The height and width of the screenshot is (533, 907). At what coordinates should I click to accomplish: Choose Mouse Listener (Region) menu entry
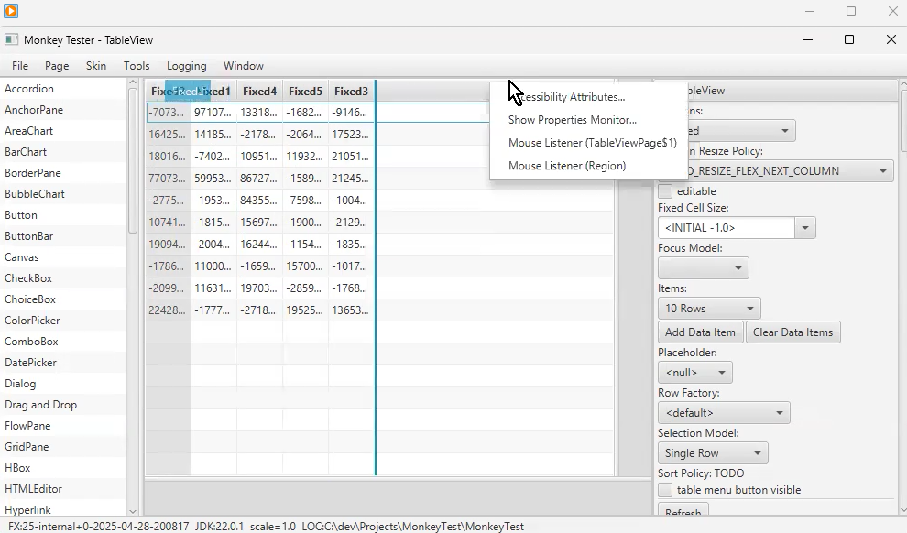(x=566, y=166)
